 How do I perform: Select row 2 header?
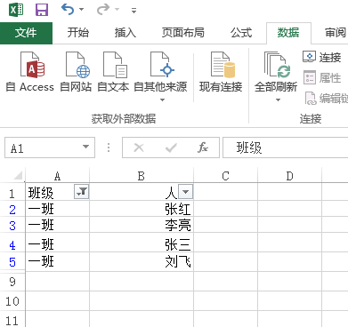click(12, 210)
